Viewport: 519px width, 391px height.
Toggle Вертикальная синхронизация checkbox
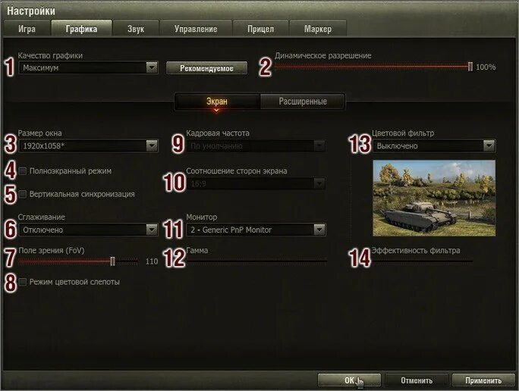pos(23,194)
